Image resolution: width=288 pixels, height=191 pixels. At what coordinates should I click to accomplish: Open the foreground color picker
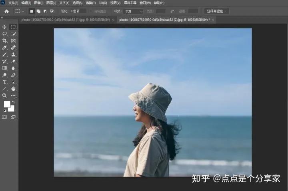[7, 104]
